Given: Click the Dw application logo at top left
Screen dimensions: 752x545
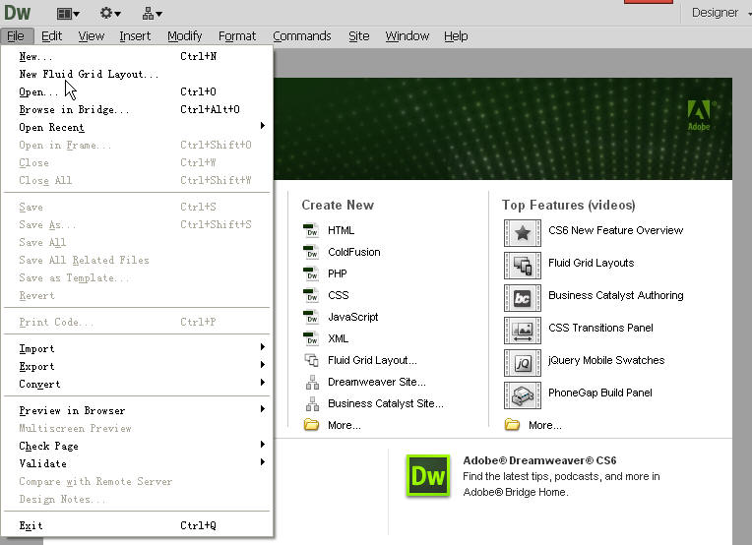Looking at the screenshot, I should (18, 13).
